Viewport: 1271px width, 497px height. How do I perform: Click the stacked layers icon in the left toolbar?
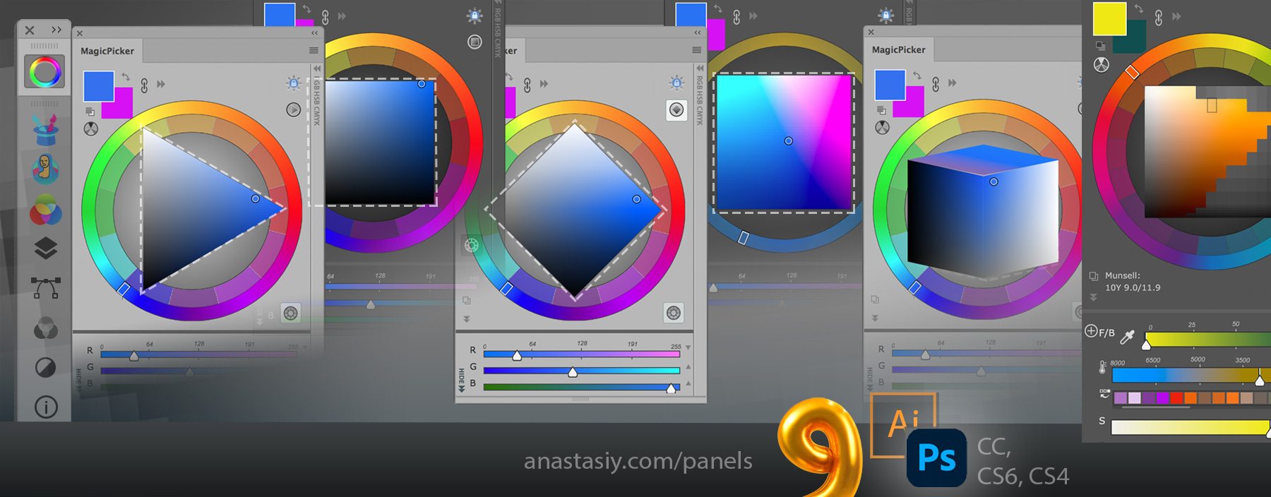point(45,248)
